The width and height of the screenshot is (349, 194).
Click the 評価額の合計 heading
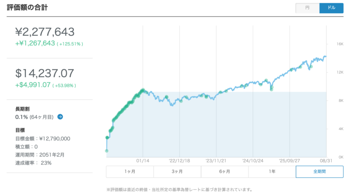tap(27, 7)
